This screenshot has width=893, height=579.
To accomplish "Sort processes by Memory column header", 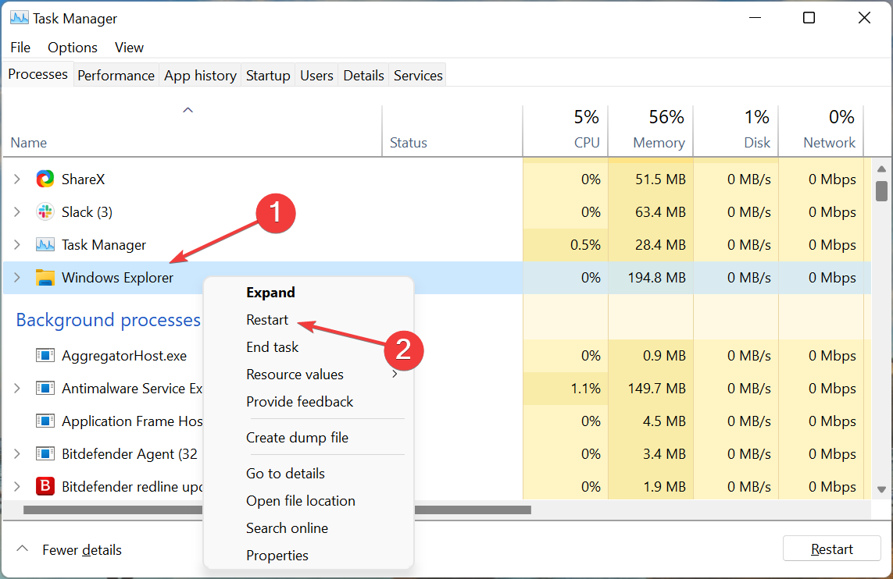I will (658, 143).
